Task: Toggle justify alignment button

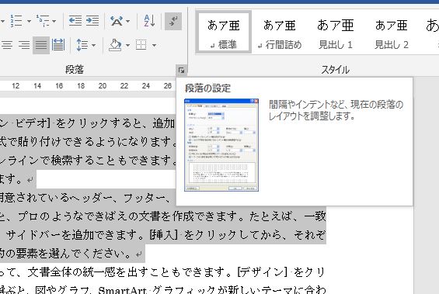Action: 41,45
